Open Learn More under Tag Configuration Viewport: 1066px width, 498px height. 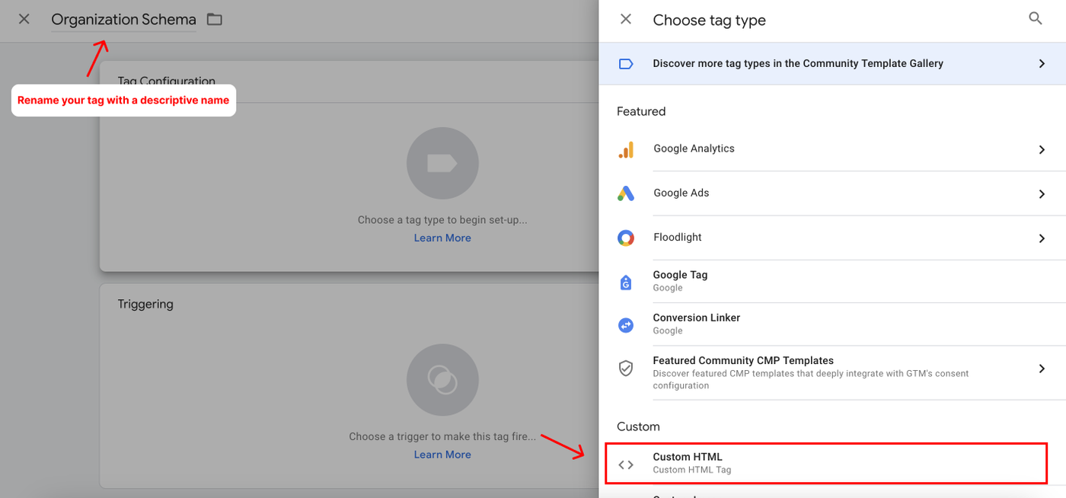[442, 238]
